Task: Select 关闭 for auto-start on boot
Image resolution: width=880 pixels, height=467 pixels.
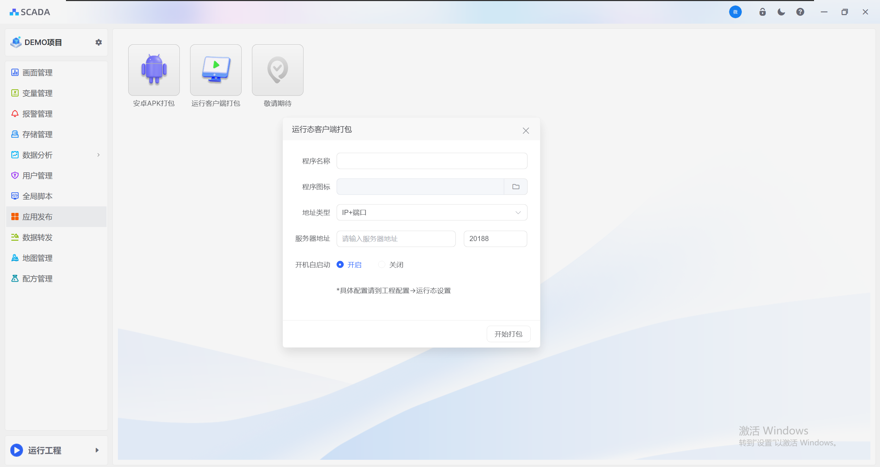Action: tap(382, 264)
